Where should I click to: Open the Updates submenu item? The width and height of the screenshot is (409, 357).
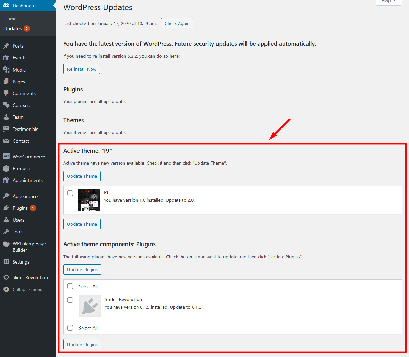coord(13,29)
